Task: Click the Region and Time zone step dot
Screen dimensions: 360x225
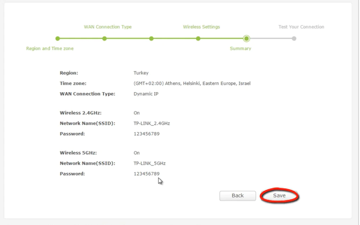Action: [58, 39]
